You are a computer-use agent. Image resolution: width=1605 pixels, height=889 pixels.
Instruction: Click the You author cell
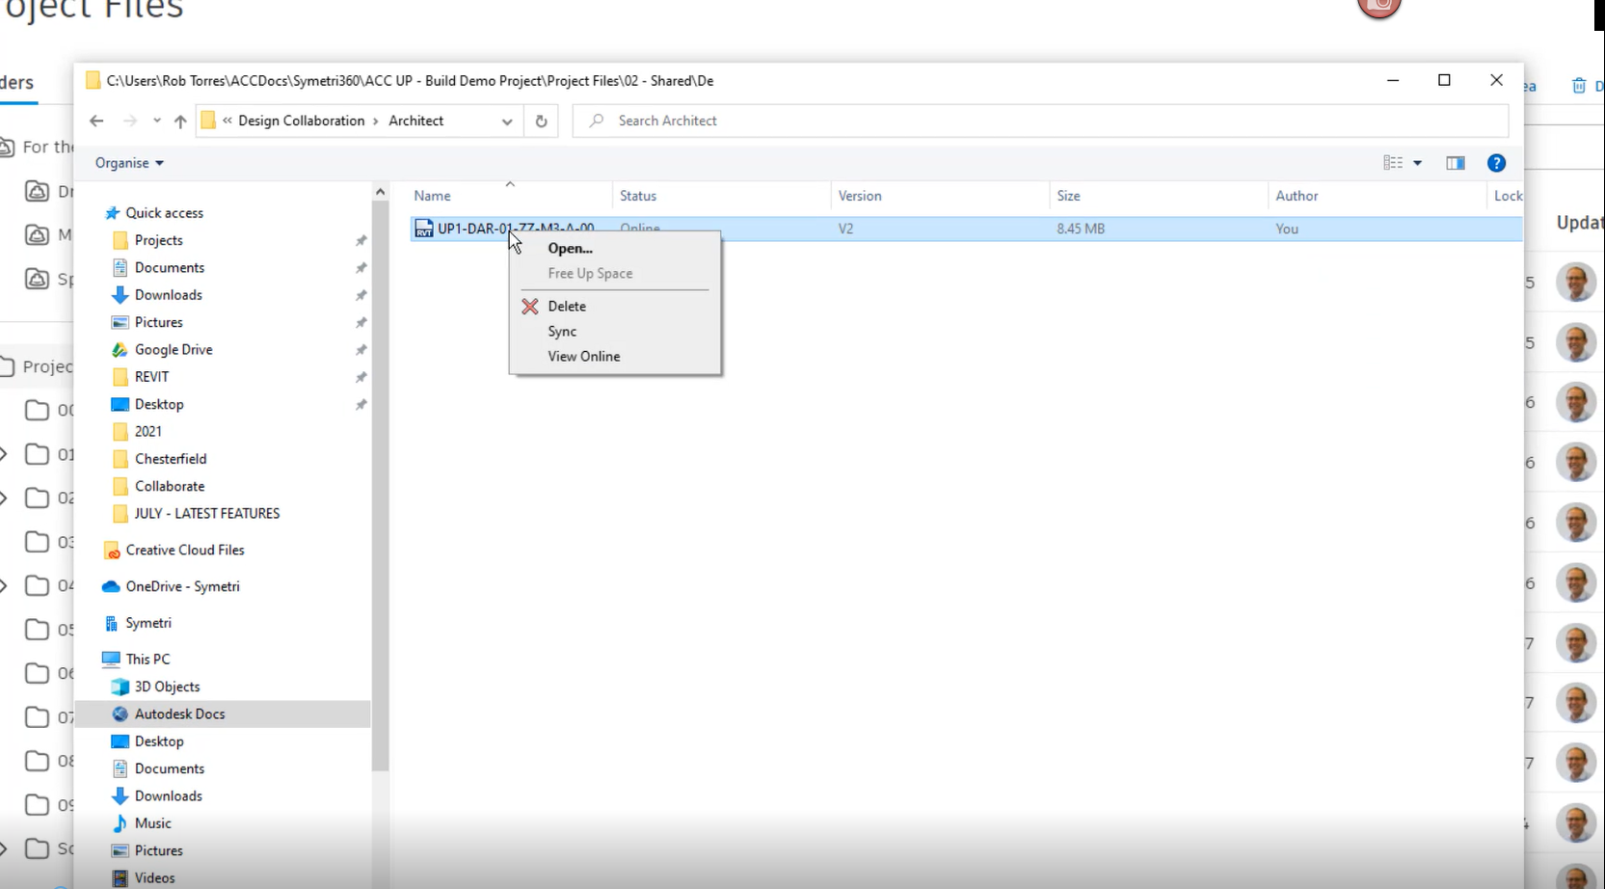point(1287,229)
